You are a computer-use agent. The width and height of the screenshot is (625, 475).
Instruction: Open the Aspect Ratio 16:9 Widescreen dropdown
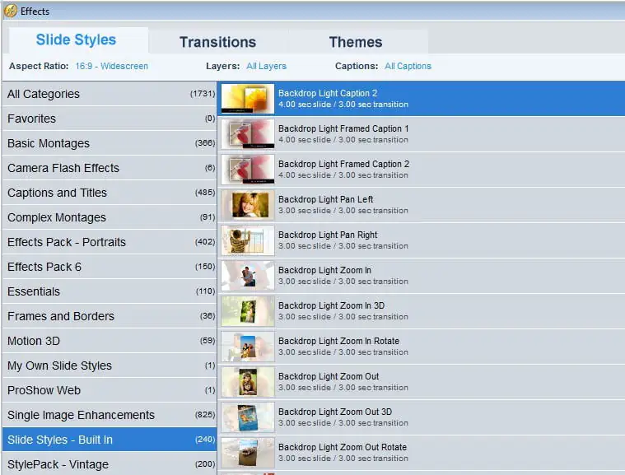[x=111, y=66]
